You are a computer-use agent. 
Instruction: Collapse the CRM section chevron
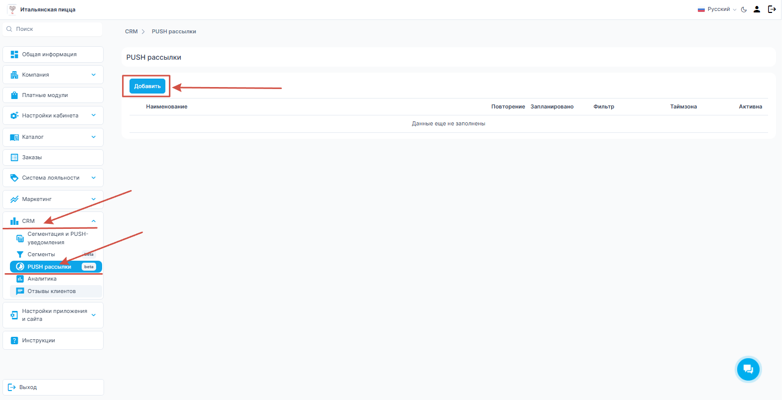[x=94, y=221]
